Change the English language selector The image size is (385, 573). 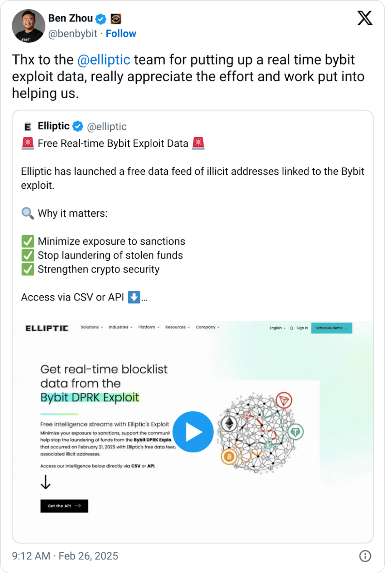tap(277, 328)
